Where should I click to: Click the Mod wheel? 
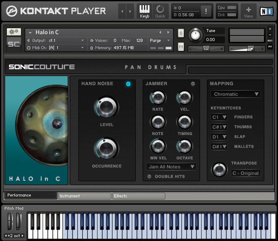18,221
